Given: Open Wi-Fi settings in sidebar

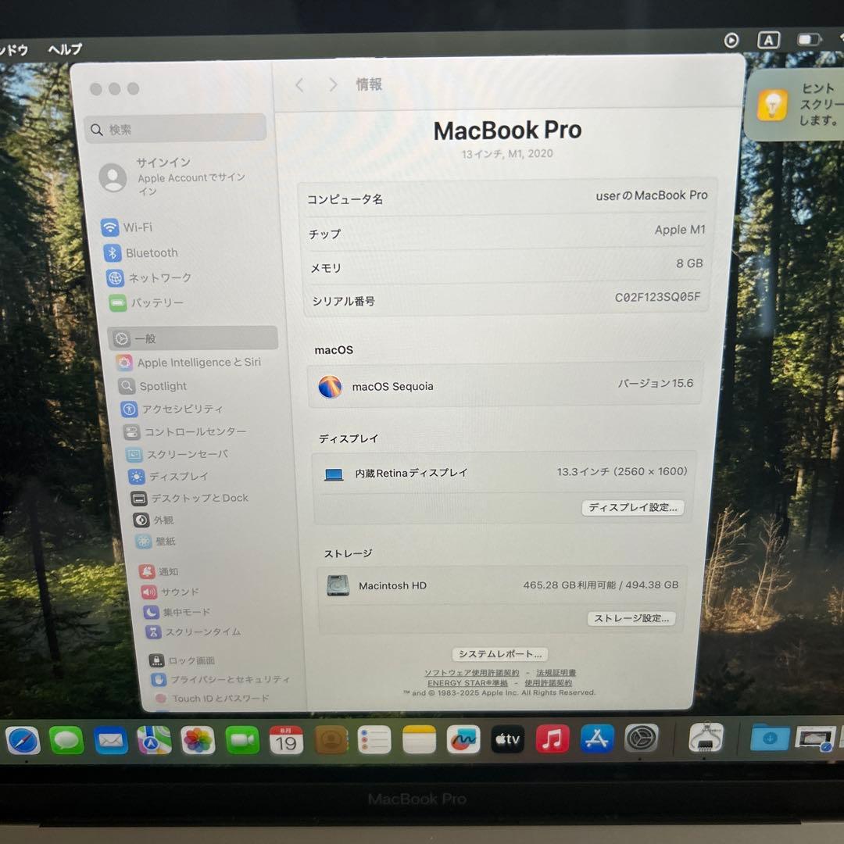Looking at the screenshot, I should click(x=127, y=227).
